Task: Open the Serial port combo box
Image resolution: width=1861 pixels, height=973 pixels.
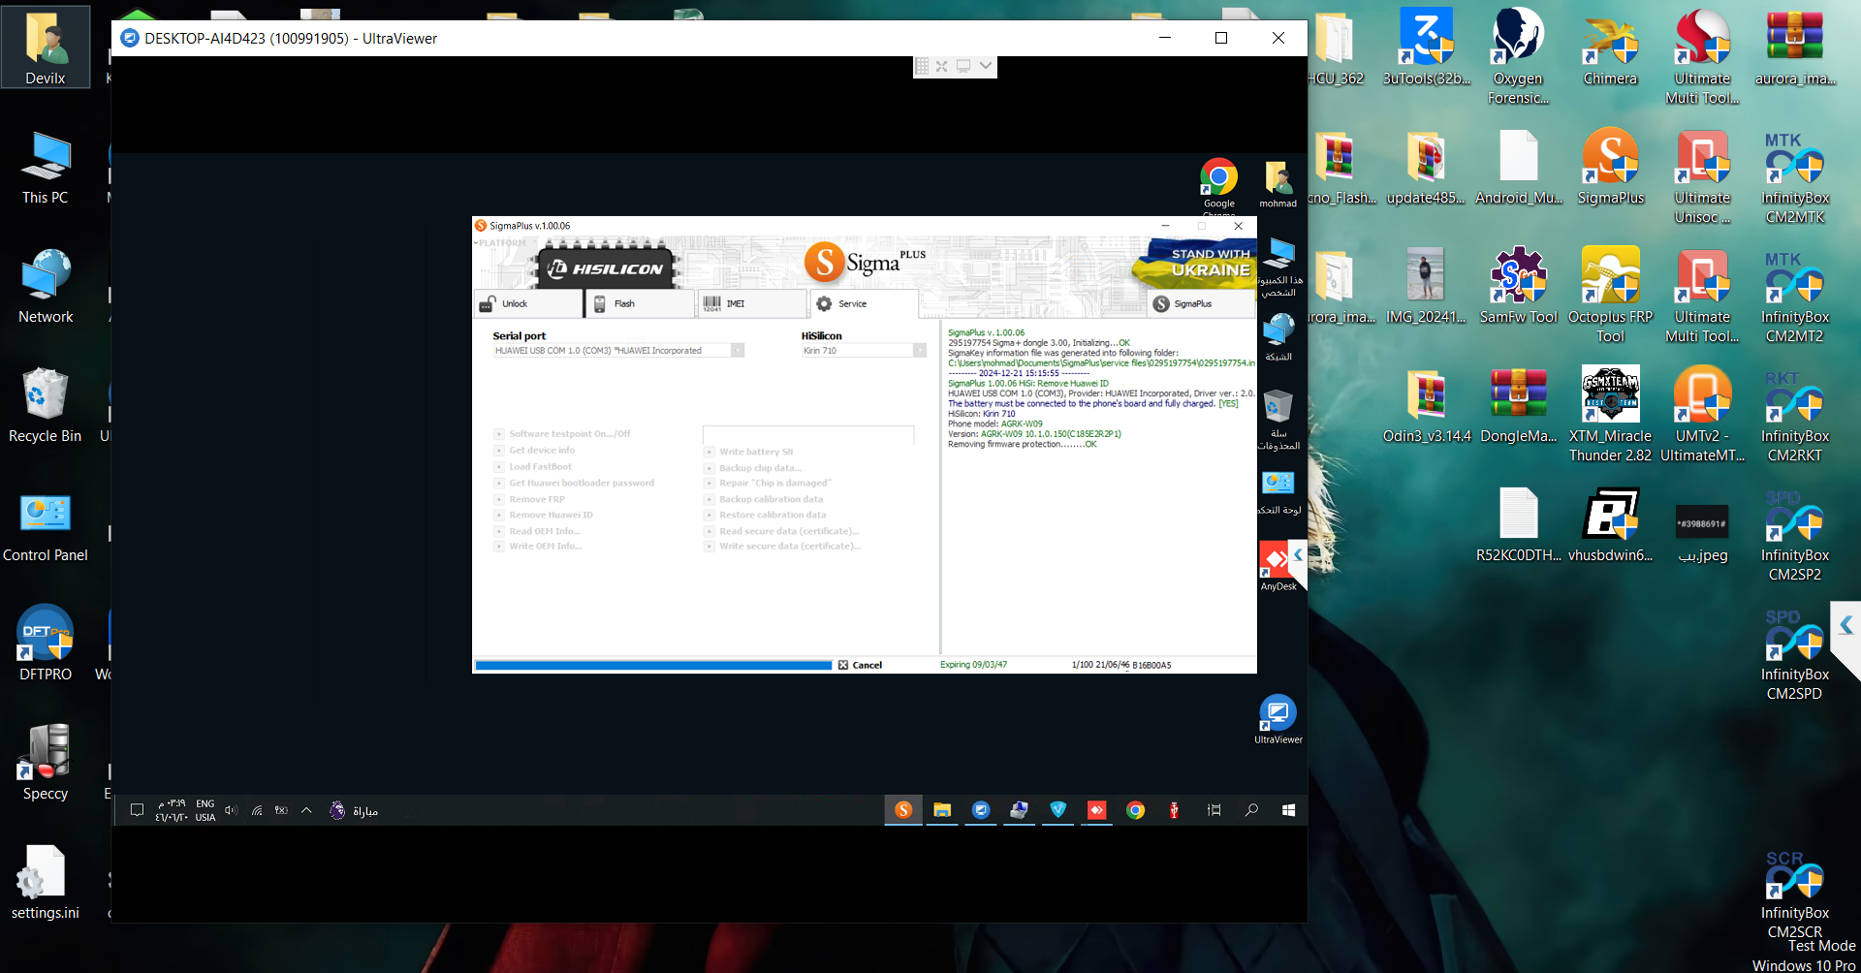Action: point(618,351)
